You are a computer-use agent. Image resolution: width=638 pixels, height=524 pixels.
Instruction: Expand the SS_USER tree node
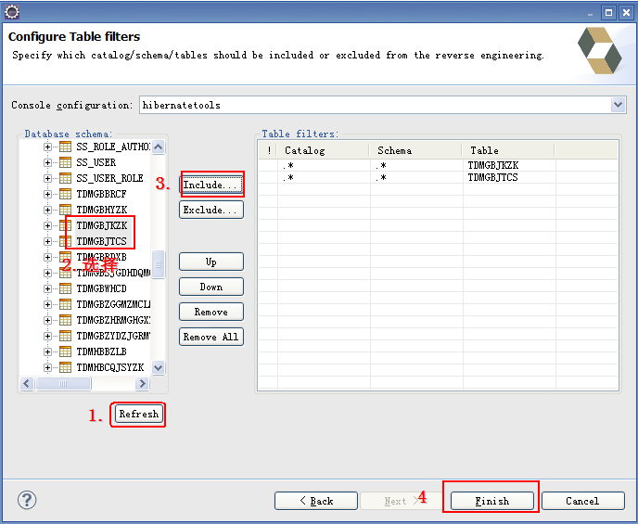click(x=47, y=162)
